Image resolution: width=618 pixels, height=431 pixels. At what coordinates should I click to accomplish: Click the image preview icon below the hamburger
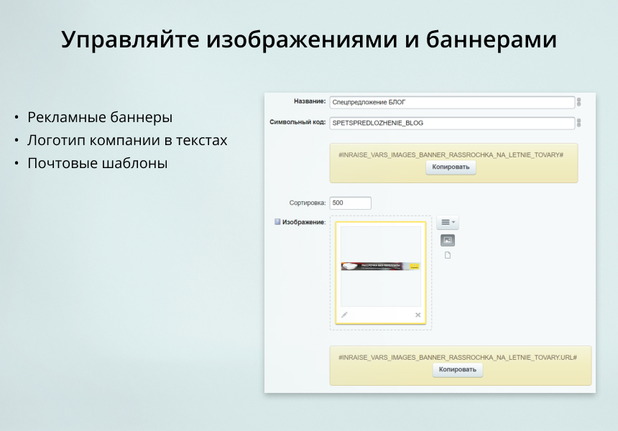pyautogui.click(x=448, y=240)
